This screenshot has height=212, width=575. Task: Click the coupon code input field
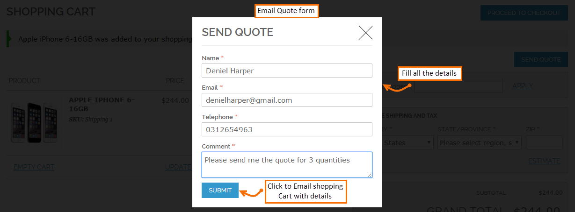pyautogui.click(x=458, y=86)
